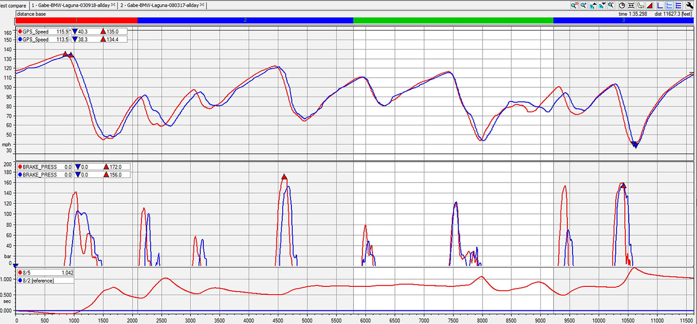Click the brake pressure maximum value 156.0
The width and height of the screenshot is (697, 324).
pyautogui.click(x=115, y=174)
